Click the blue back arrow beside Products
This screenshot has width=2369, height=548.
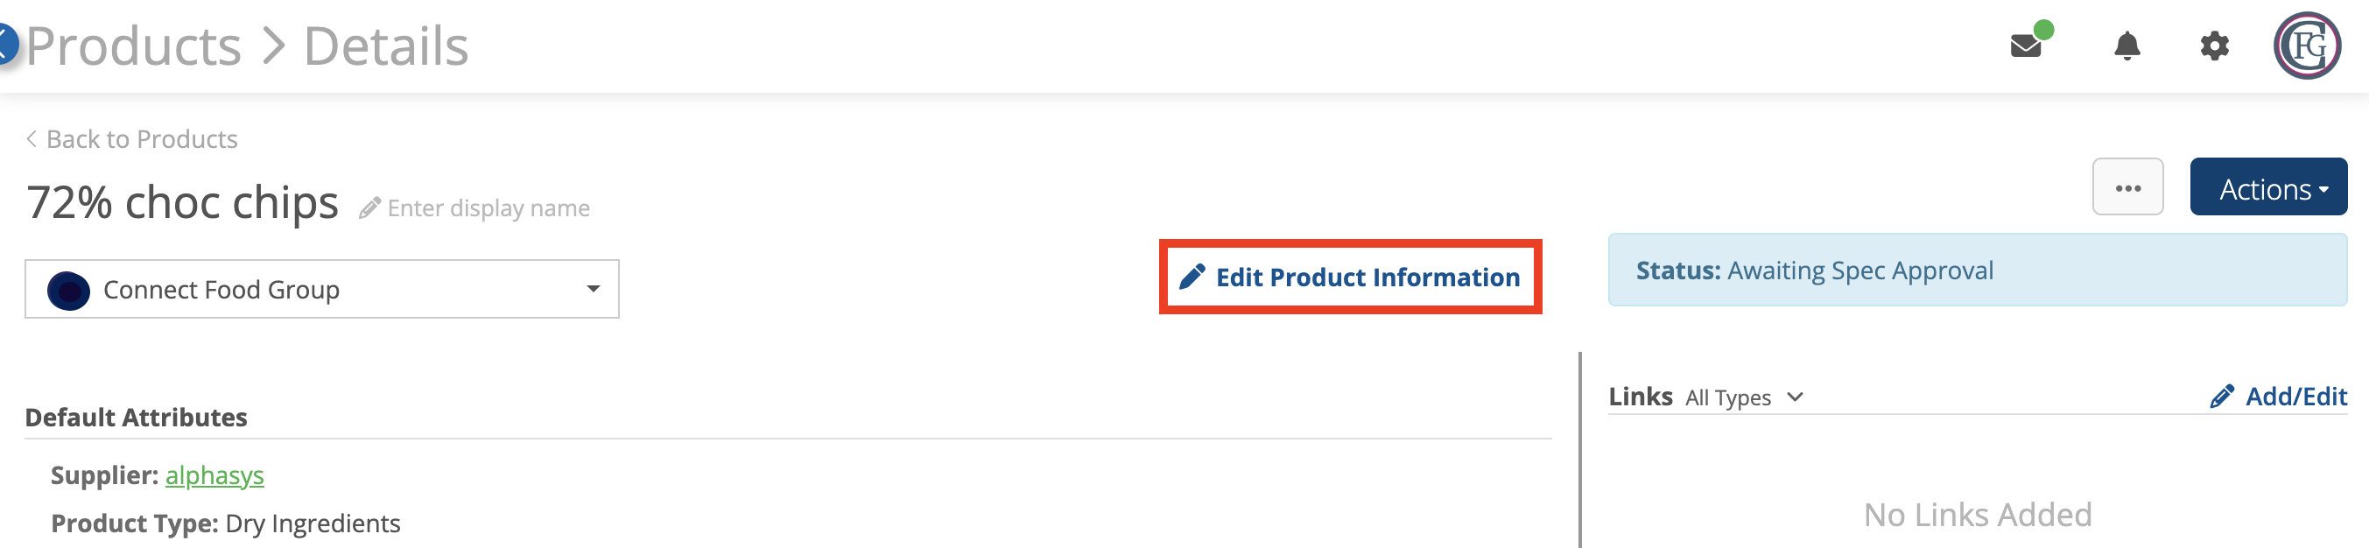6,45
